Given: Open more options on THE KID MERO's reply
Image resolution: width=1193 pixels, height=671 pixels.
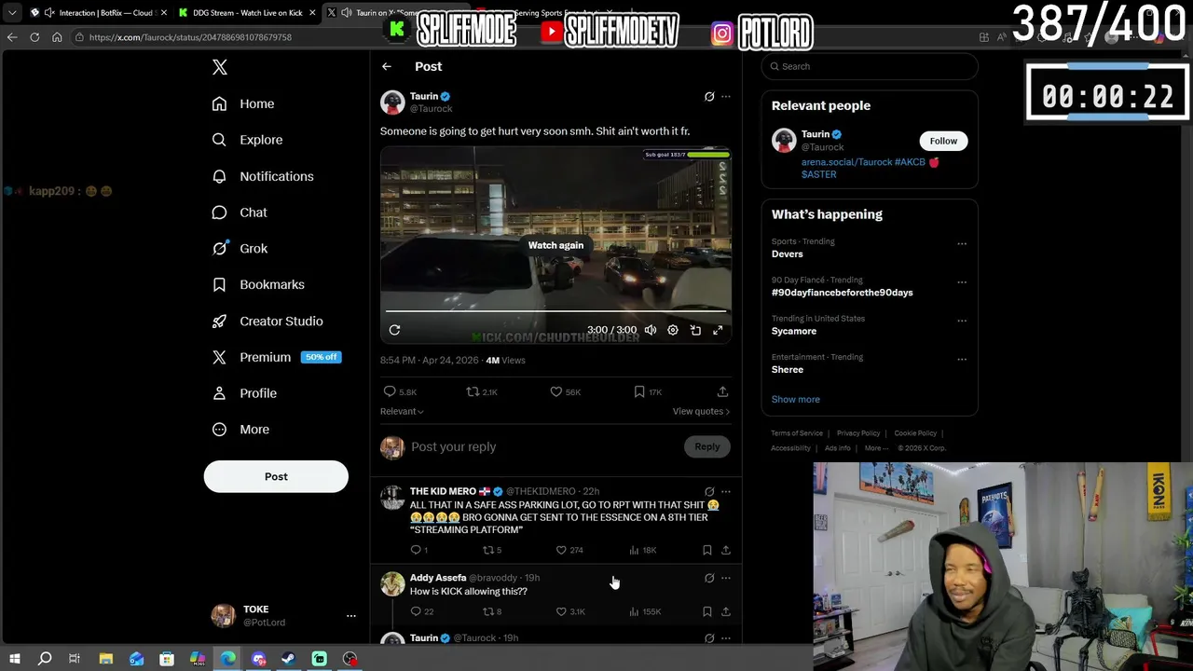Looking at the screenshot, I should pyautogui.click(x=726, y=491).
